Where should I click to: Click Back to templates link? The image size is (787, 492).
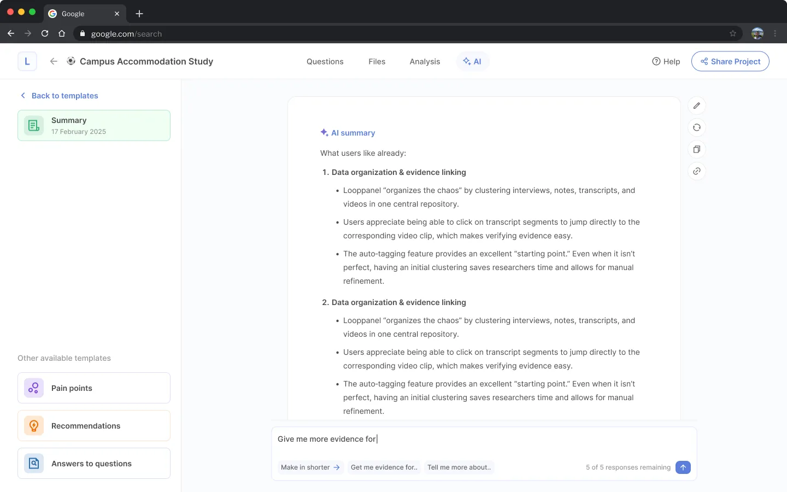(x=59, y=96)
